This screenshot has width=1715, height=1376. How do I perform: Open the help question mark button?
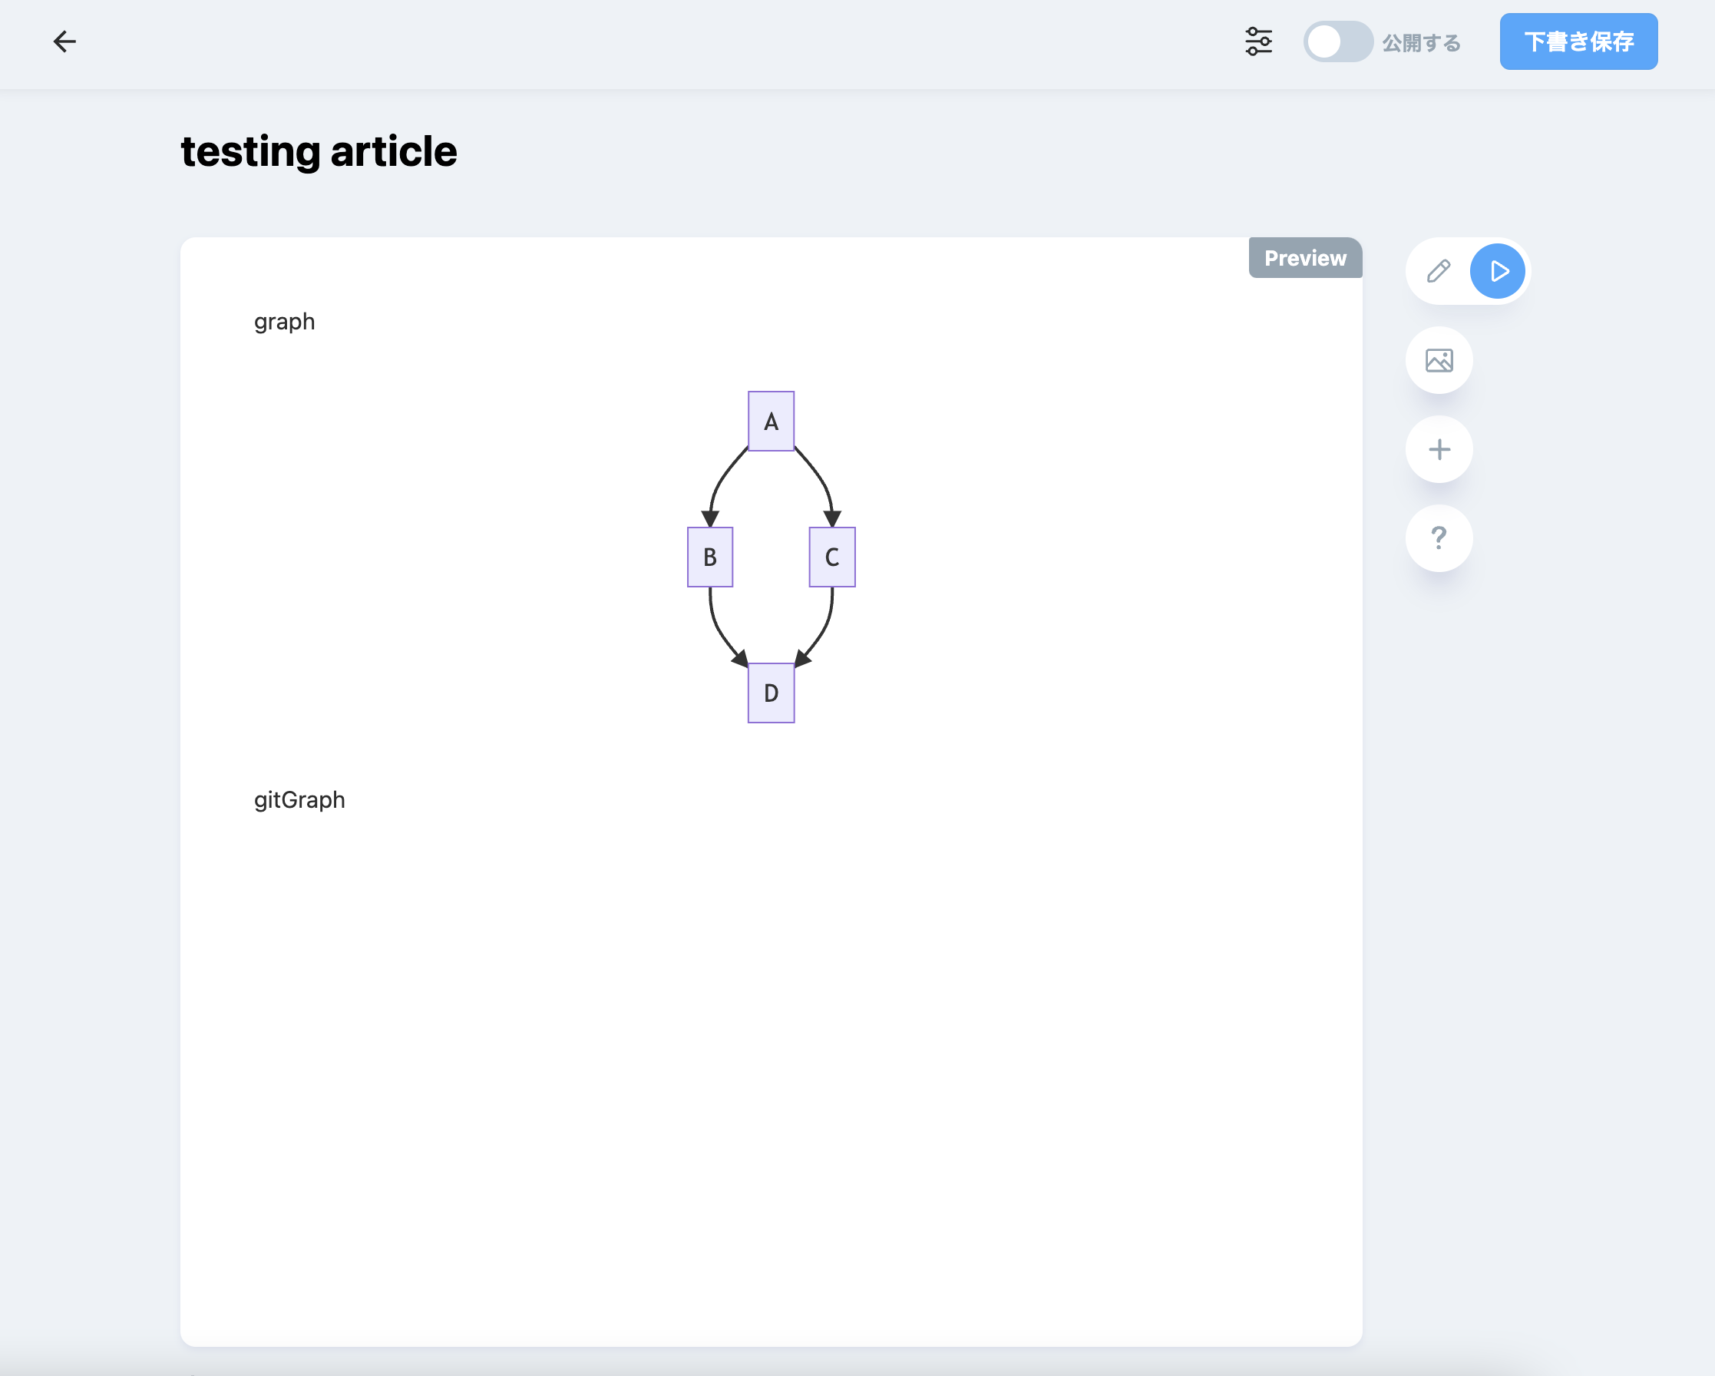click(1438, 539)
